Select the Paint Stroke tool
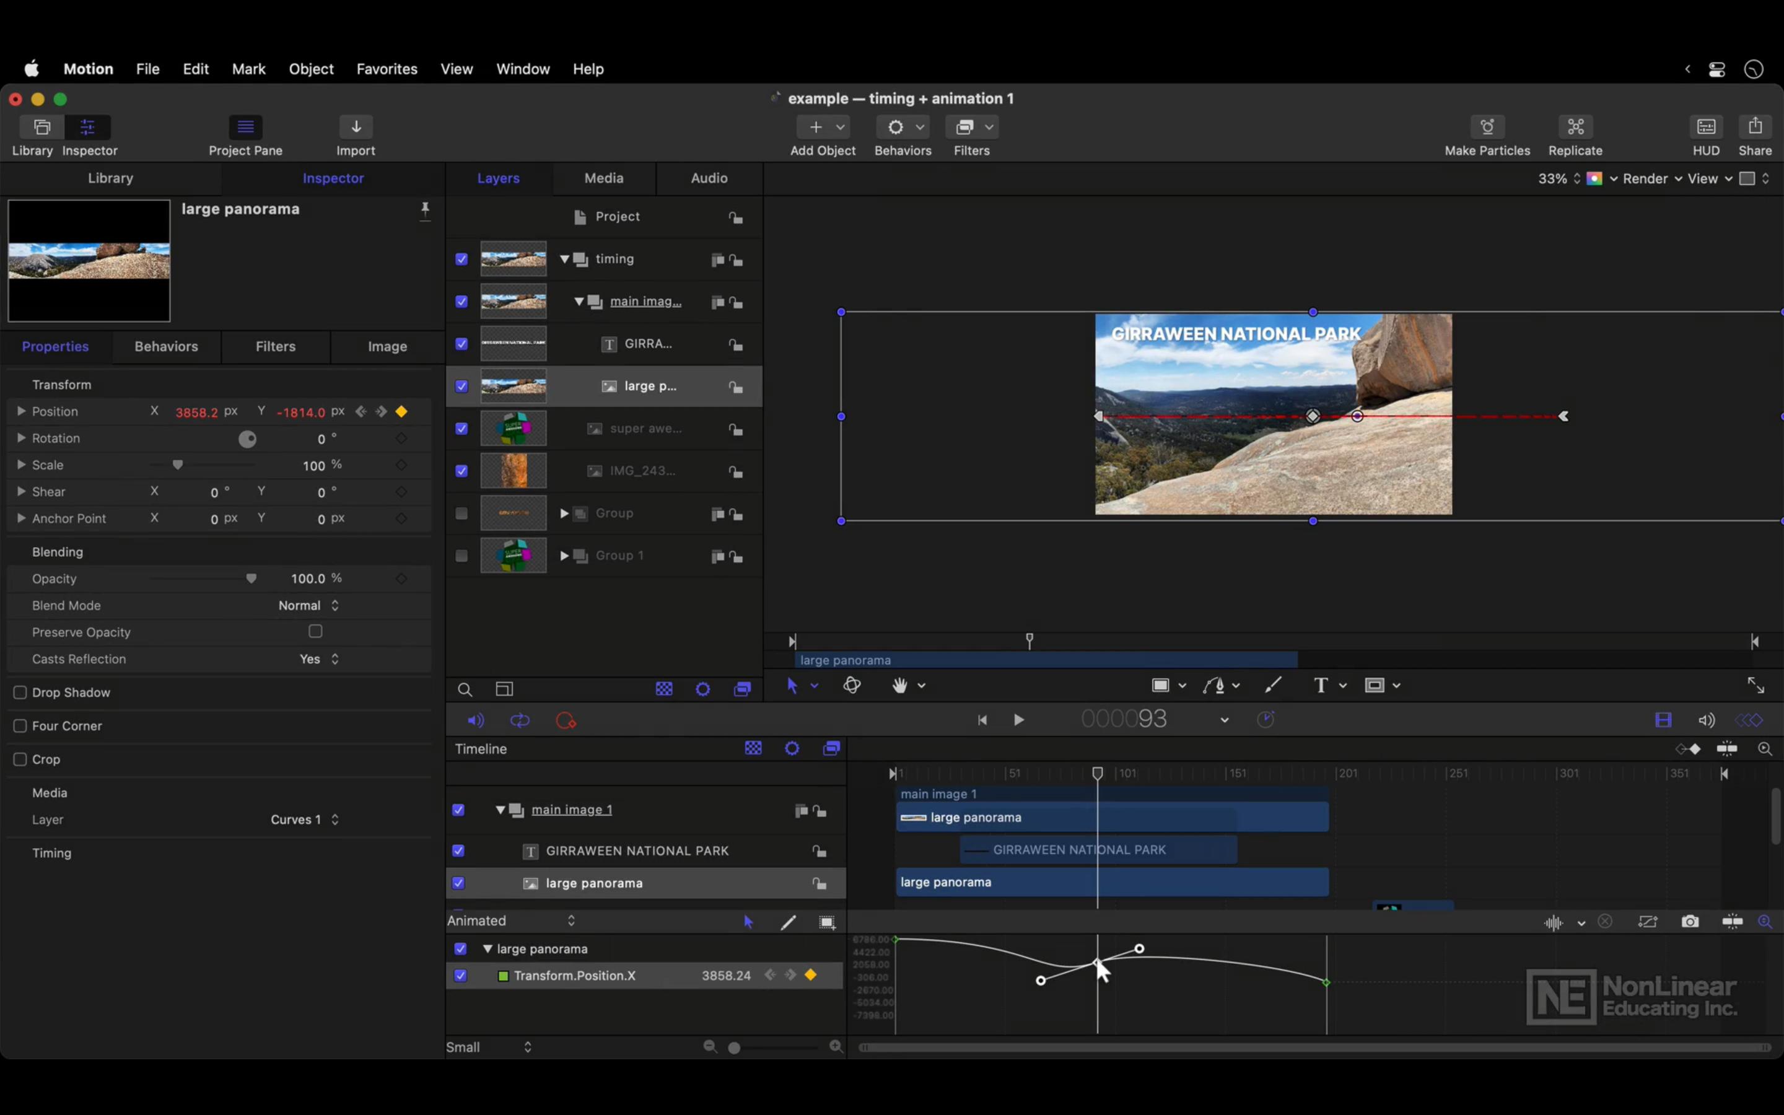The image size is (1784, 1115). (1273, 686)
